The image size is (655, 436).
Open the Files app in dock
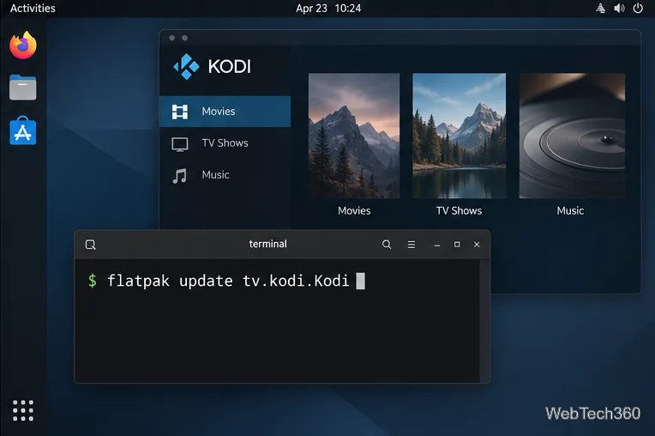coord(23,88)
